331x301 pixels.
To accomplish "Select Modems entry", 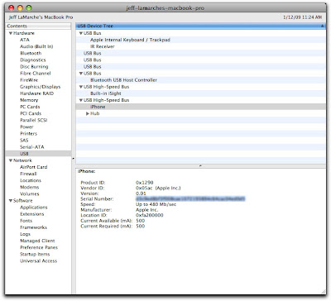I will tap(30, 187).
